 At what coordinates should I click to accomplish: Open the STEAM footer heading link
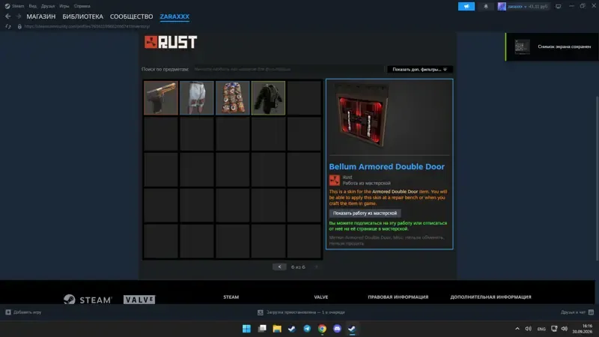(x=231, y=297)
